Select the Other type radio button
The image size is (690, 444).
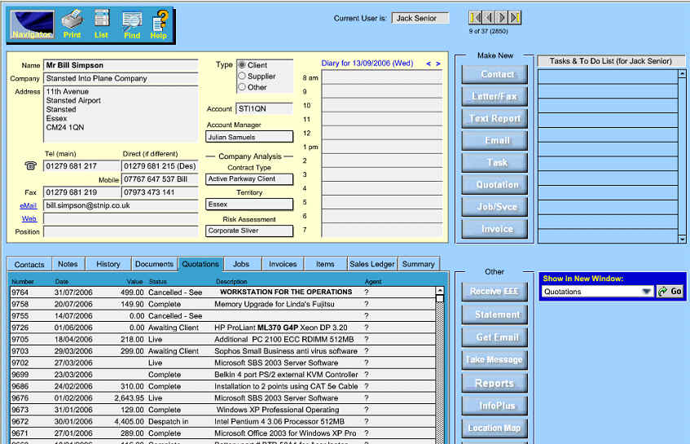point(242,87)
